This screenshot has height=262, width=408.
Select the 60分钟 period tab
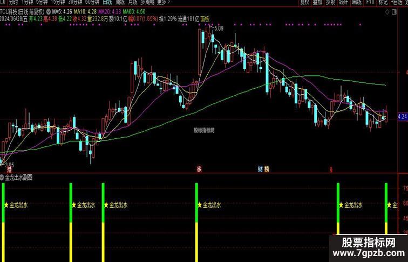pos(92,2)
